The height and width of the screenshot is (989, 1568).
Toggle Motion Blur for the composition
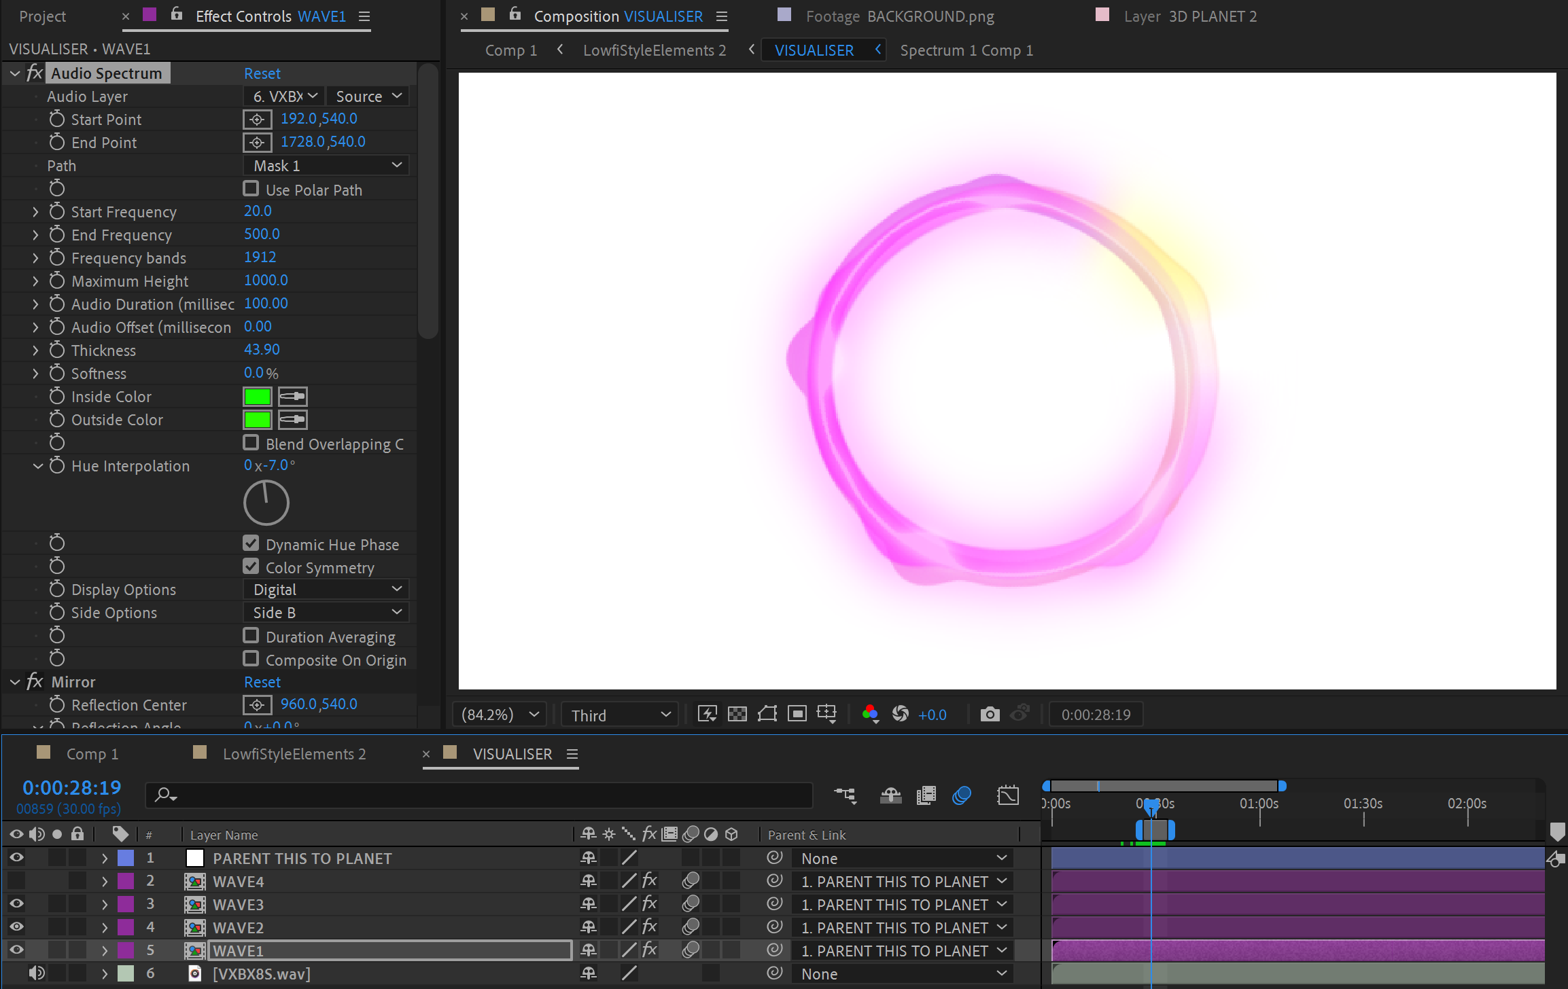(961, 795)
